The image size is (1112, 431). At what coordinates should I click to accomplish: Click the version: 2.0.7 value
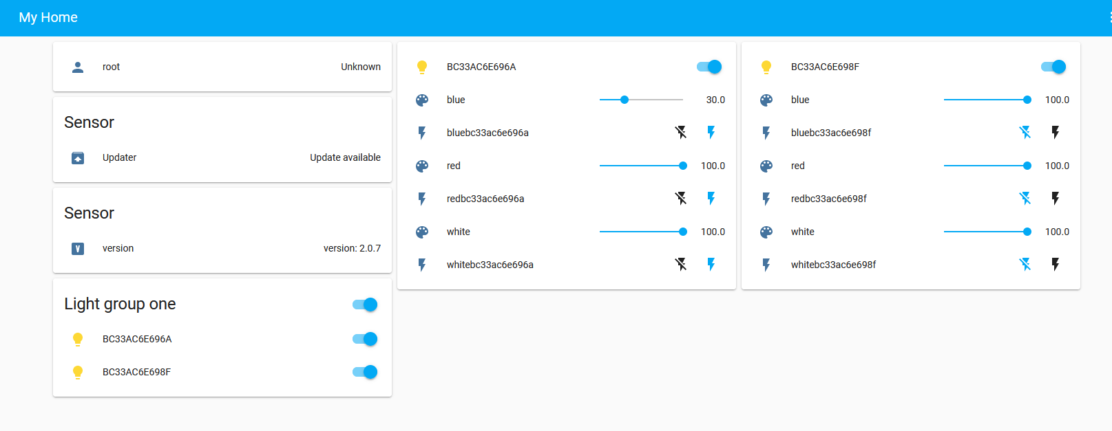[x=352, y=248]
